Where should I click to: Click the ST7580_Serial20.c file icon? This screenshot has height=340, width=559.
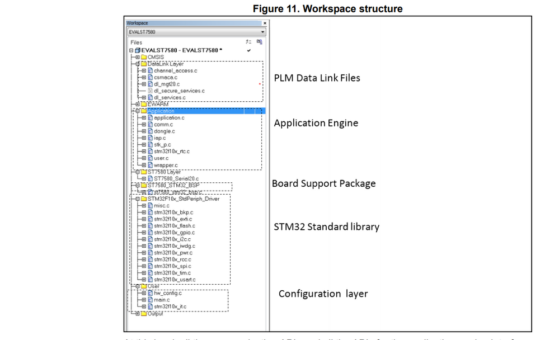(x=150, y=178)
